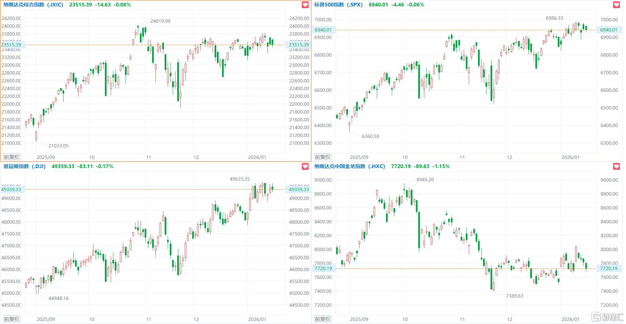Click the 7720.19 right-axis price tag
This screenshot has height=324, width=626.
[x=608, y=268]
